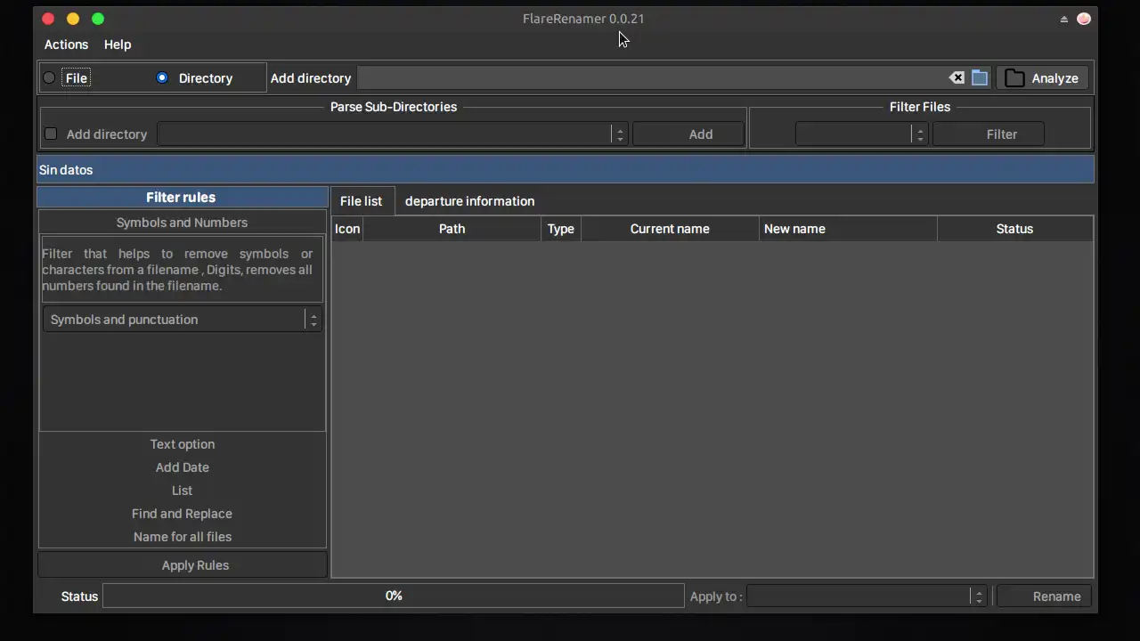Click the 'Sin datos' status text
This screenshot has width=1140, height=641.
(x=66, y=170)
